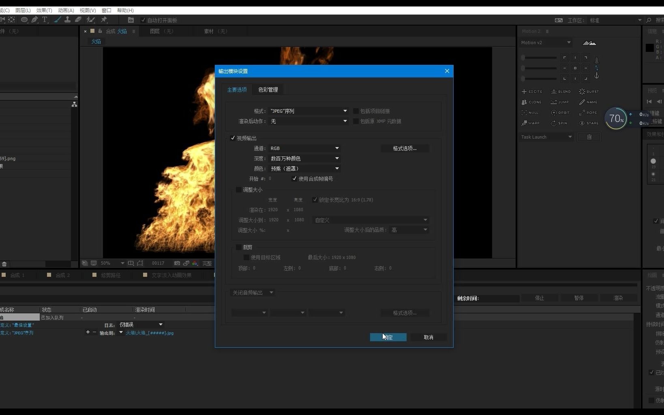664x415 pixels.
Task: Open the 深度 数百万种颜色 dropdown
Action: (304, 158)
